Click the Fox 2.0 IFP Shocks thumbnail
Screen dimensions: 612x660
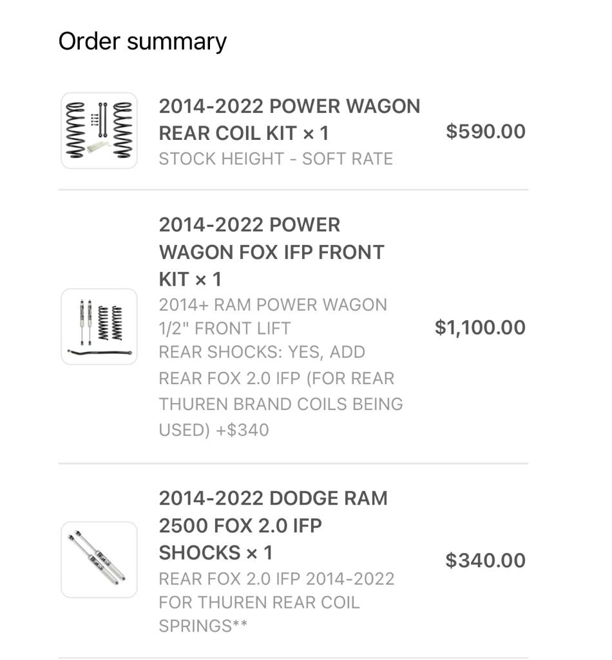pyautogui.click(x=99, y=559)
